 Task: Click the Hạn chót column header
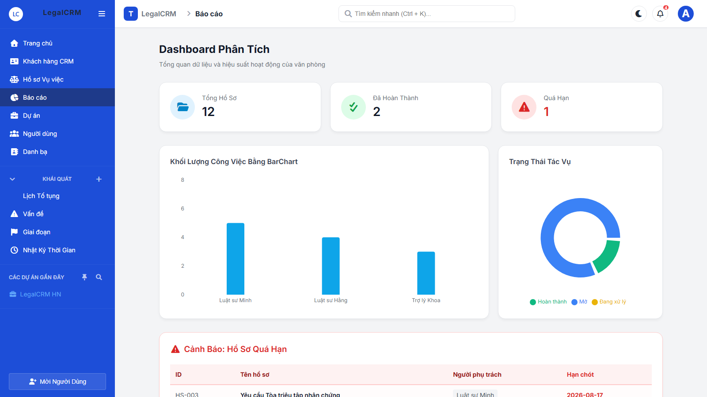(580, 375)
